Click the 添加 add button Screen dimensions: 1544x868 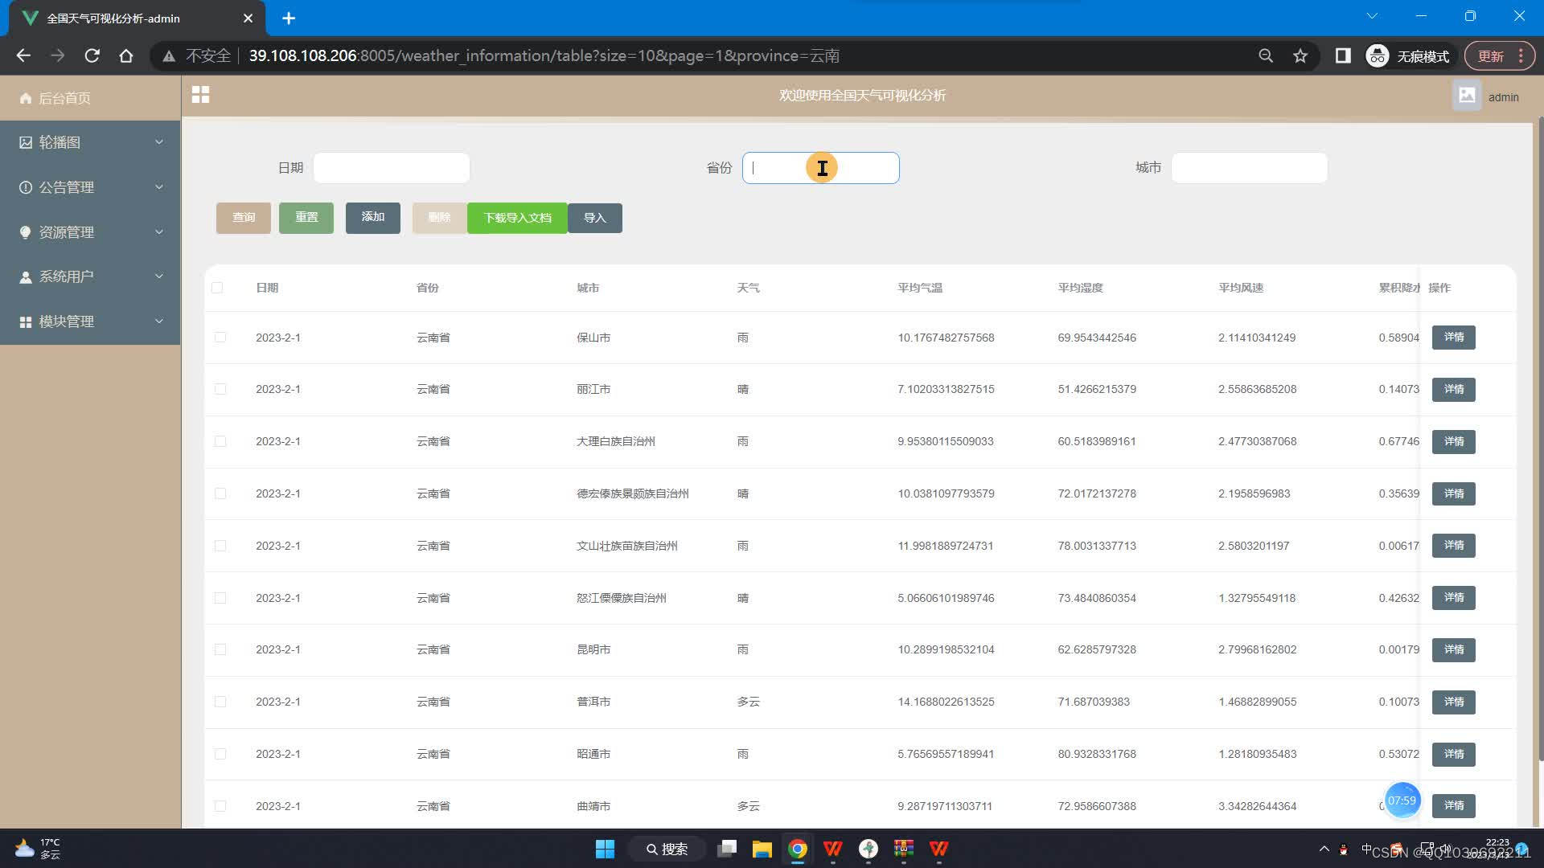click(x=373, y=218)
